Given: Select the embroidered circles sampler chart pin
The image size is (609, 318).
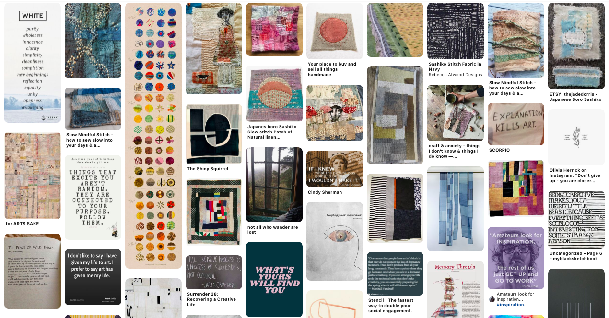Looking at the screenshot, I should 153,136.
